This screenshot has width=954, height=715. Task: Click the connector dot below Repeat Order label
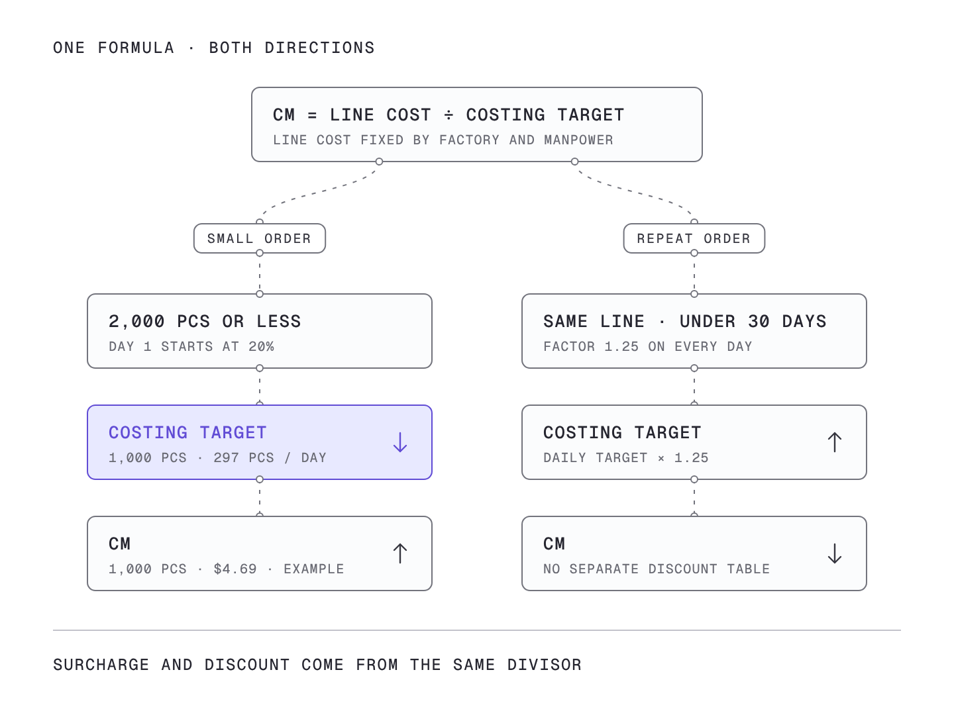pos(694,253)
